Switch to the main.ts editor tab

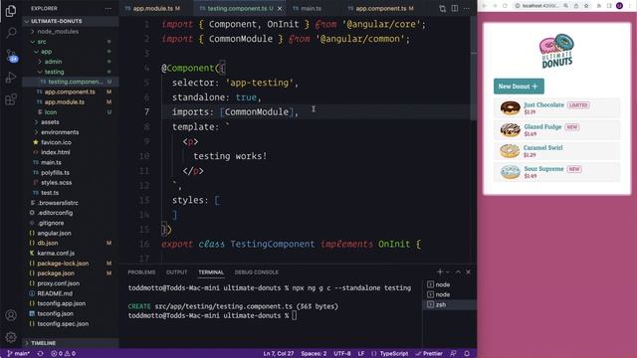click(x=312, y=9)
